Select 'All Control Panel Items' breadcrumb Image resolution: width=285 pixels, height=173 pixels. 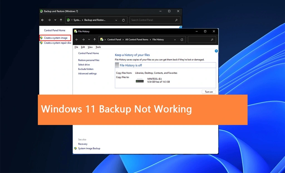click(137, 39)
